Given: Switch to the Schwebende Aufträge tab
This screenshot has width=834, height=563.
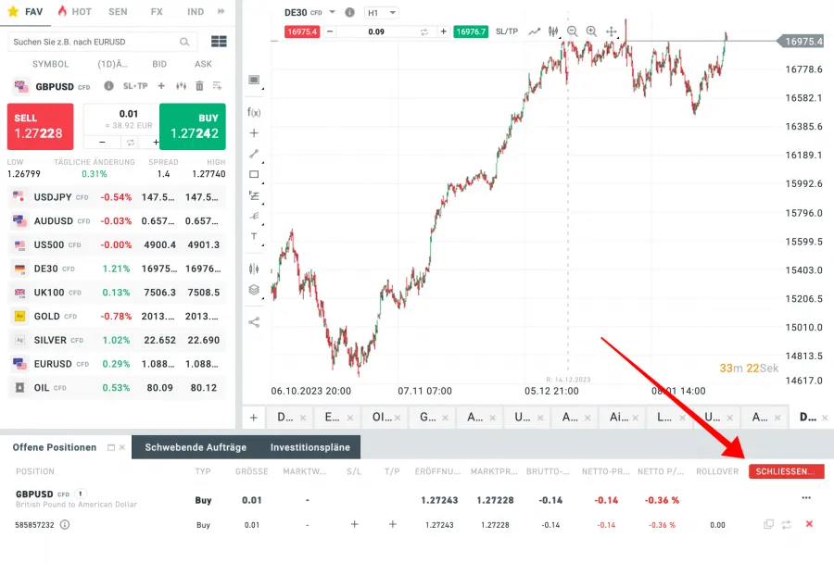Looking at the screenshot, I should click(x=196, y=447).
